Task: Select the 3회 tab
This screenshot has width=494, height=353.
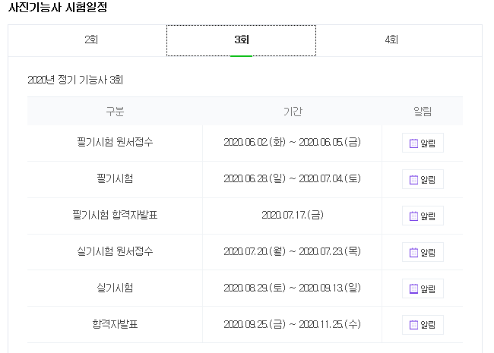Action: [242, 40]
